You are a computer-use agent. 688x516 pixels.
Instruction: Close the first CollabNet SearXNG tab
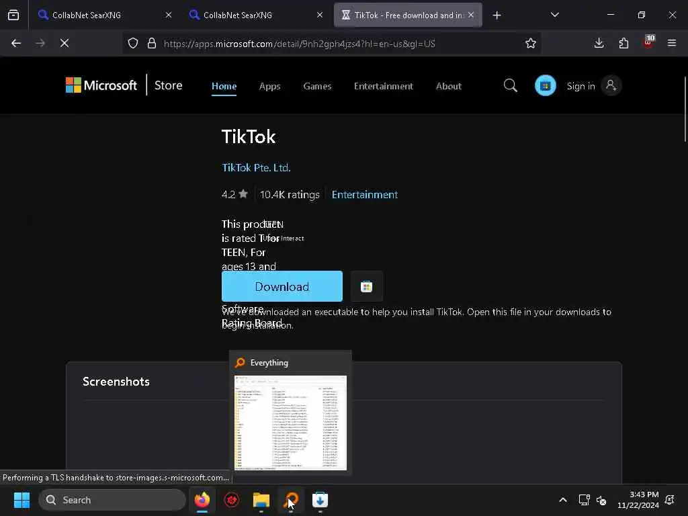click(x=169, y=15)
